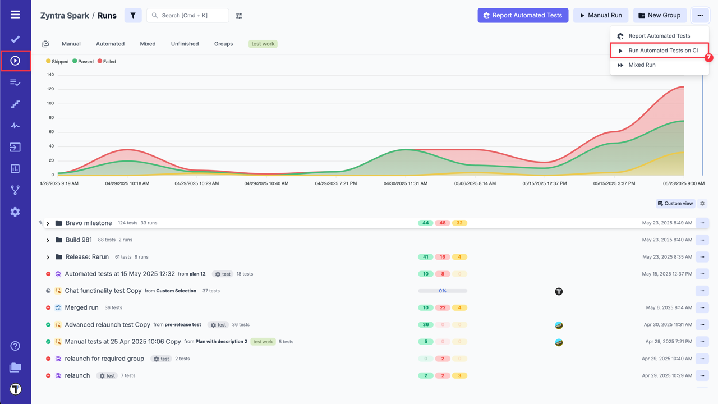Click the Chat functionality test progress bar
Screen dimensions: 718x404
443,291
